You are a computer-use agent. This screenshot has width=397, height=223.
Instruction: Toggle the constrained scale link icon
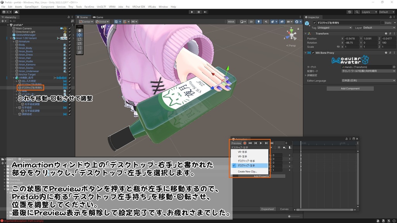338,47
